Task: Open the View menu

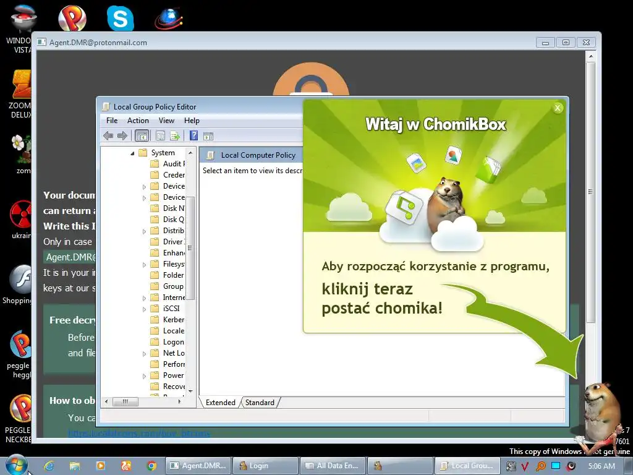Action: tap(166, 121)
